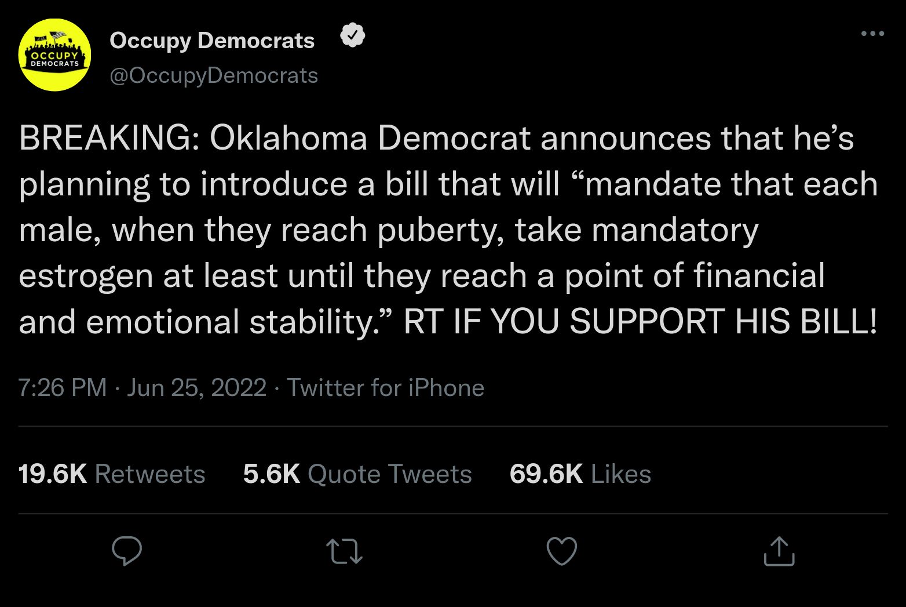Visit the @OccupyDemocrats handle link
The image size is (906, 607).
click(x=214, y=75)
